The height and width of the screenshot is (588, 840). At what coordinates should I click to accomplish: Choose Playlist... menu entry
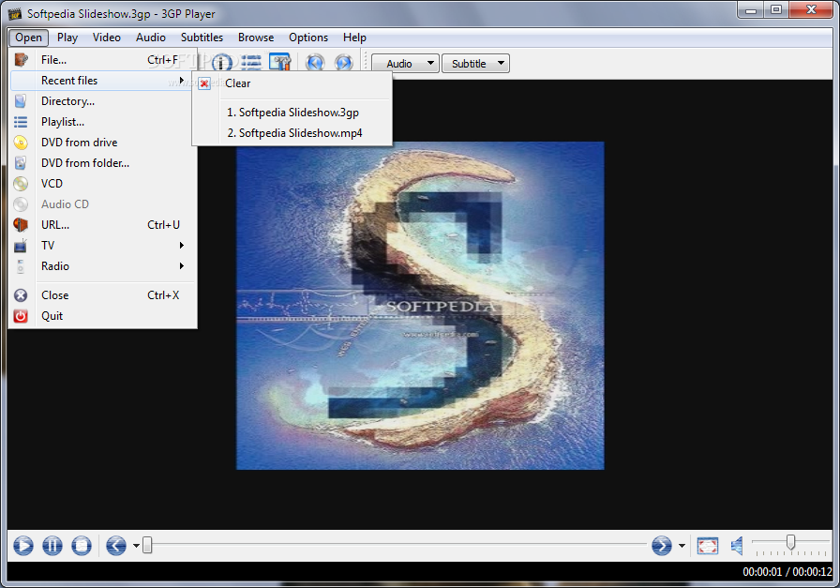point(102,122)
